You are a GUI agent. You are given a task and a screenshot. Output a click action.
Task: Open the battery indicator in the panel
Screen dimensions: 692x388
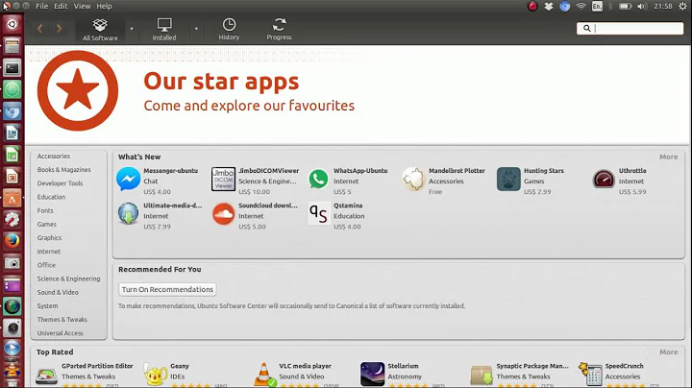[x=625, y=6]
